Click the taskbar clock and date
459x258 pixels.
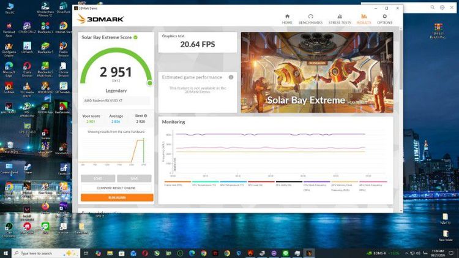tap(438, 253)
